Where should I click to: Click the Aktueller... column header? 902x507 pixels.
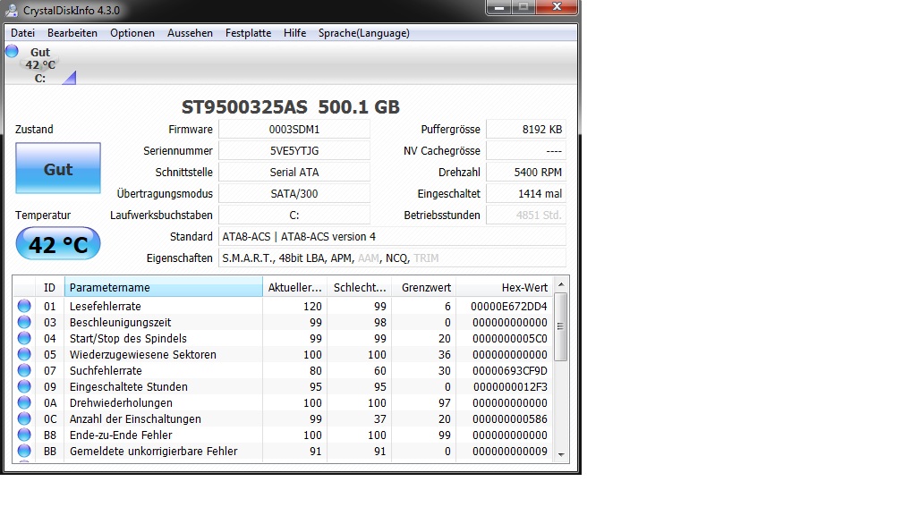[295, 287]
